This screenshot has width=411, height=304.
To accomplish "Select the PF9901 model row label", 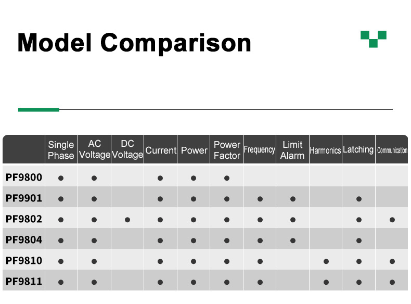I will (x=24, y=198).
